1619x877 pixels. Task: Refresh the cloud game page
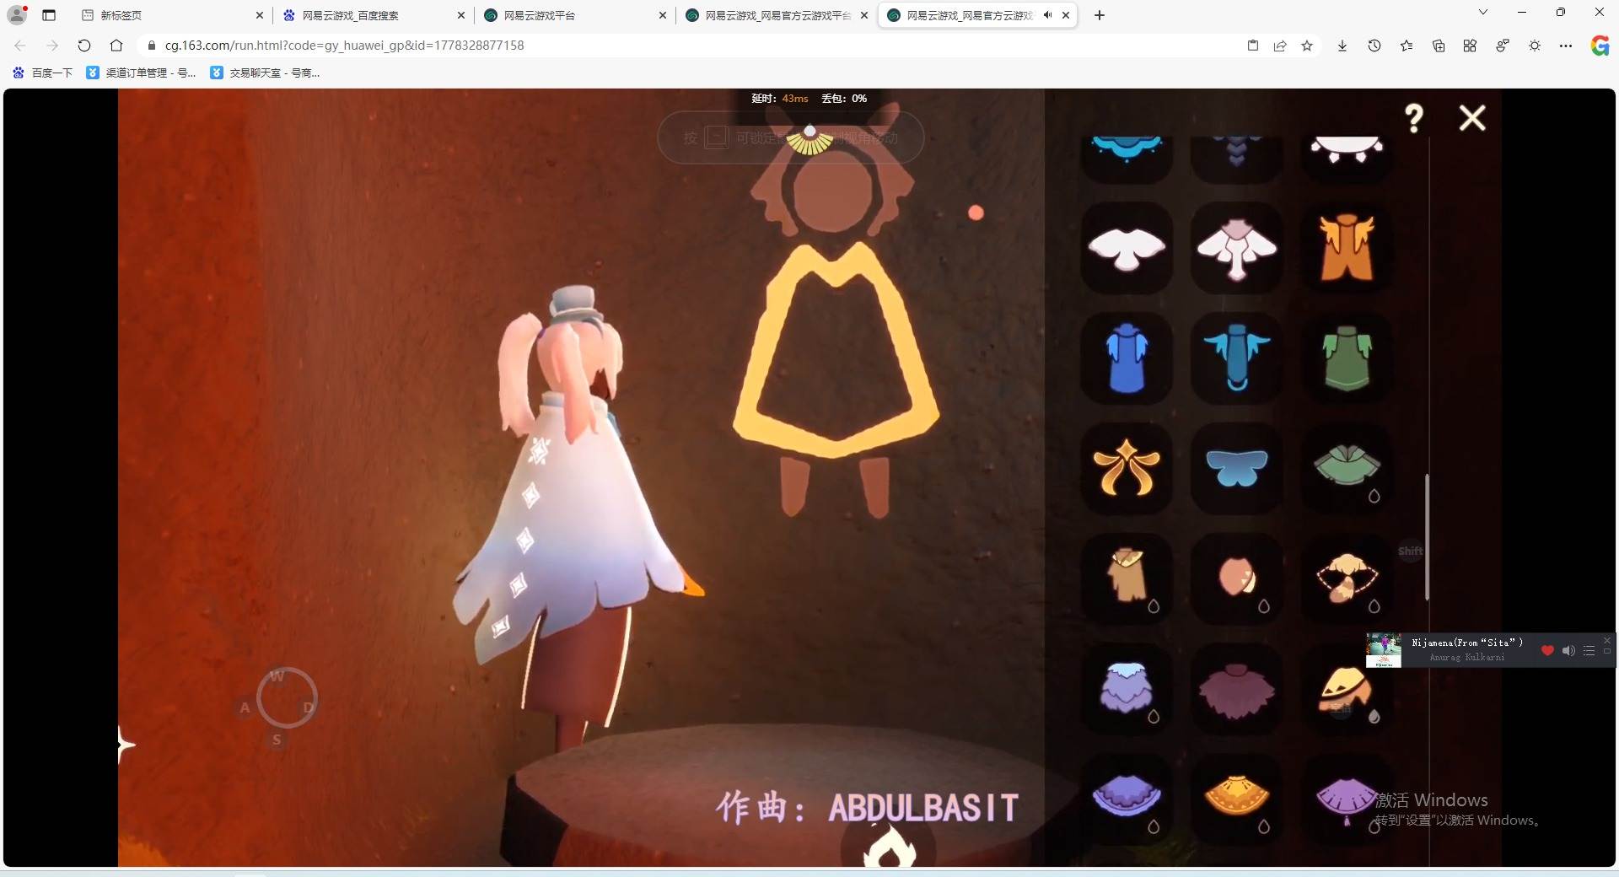tap(84, 46)
